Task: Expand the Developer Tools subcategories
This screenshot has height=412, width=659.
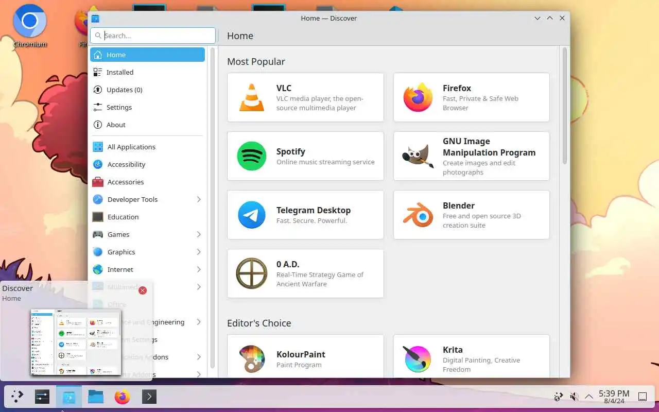Action: [x=199, y=199]
